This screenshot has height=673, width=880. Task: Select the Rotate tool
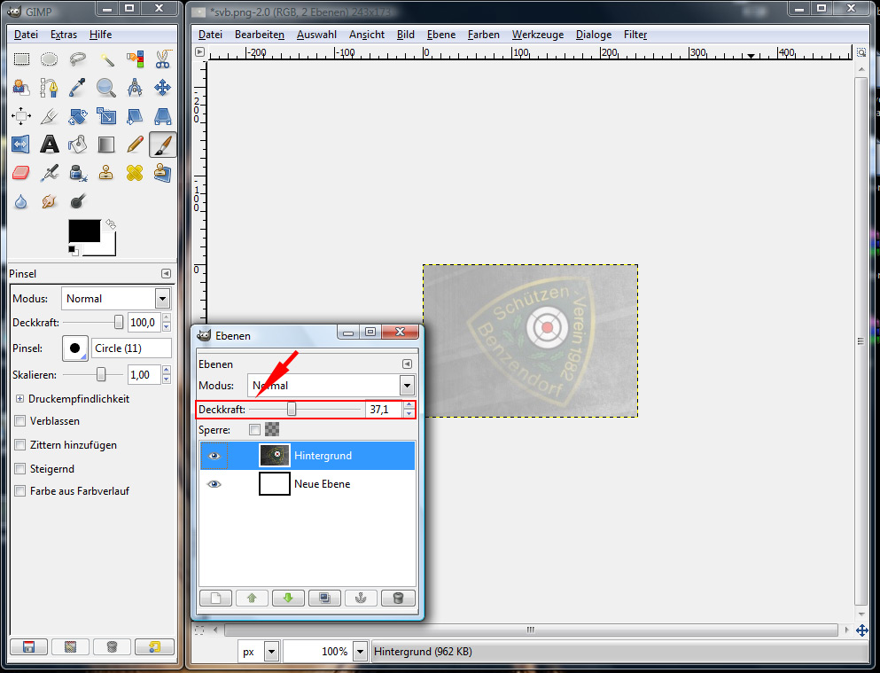[77, 116]
